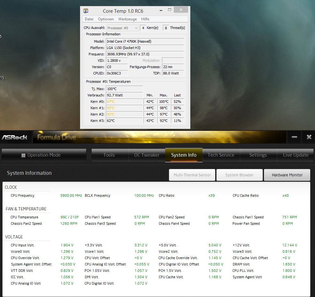Image resolution: width=315 pixels, height=297 pixels.
Task: Open the CPU Auswahl Prozessor #0 dropdown
Action: pos(122,28)
